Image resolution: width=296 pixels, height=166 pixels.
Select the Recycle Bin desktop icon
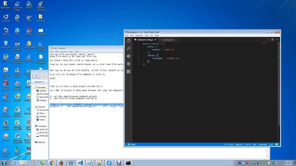tap(6, 45)
